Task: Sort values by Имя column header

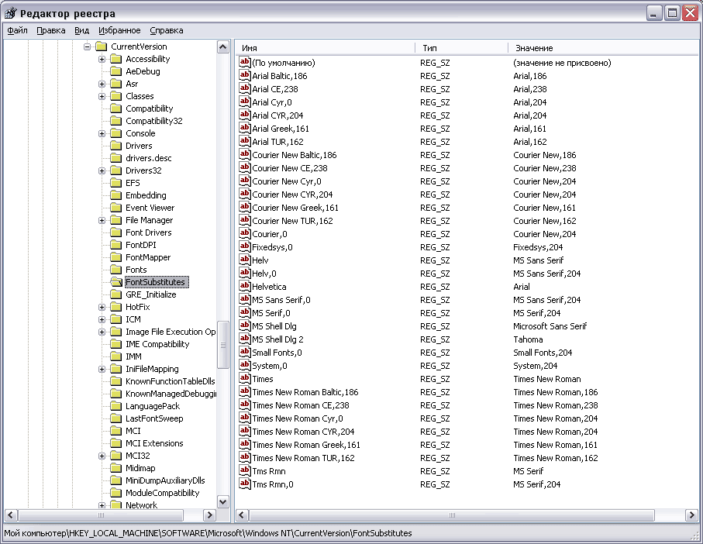Action: 325,48
